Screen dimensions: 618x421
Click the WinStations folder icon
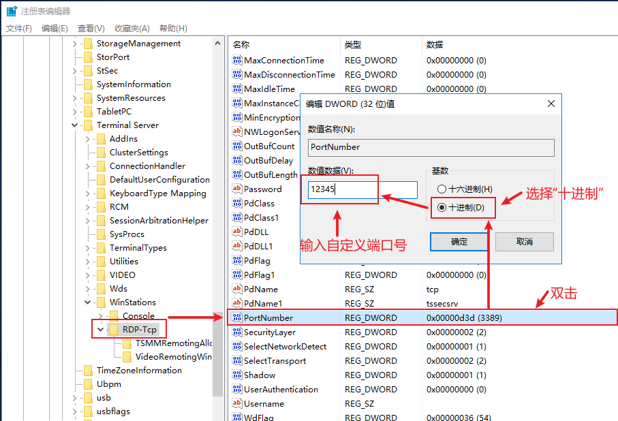[102, 302]
